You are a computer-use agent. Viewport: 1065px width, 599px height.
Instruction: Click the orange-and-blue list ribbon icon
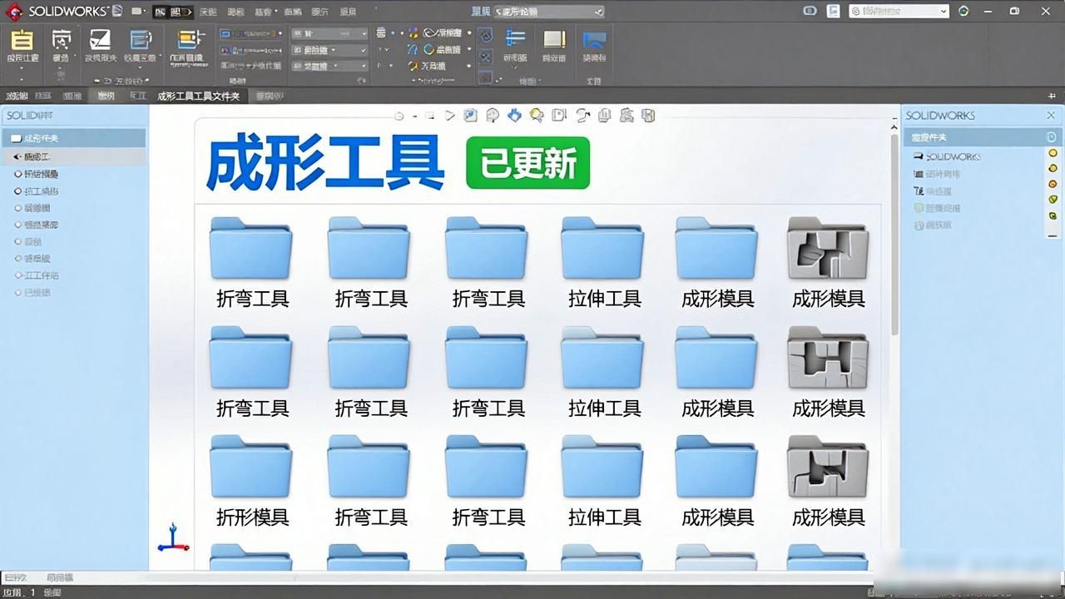pyautogui.click(x=190, y=39)
